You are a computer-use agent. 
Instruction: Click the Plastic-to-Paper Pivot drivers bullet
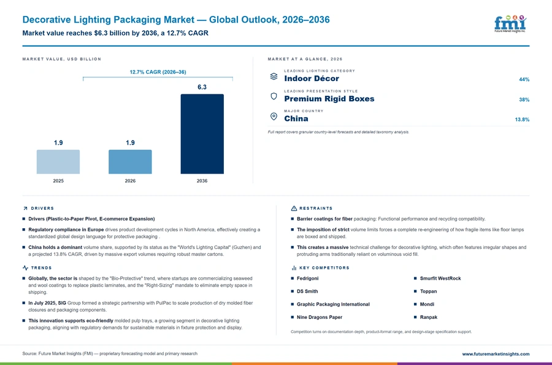coord(91,219)
